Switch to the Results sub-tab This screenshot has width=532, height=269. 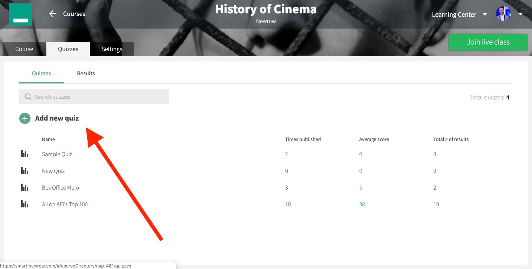[86, 73]
